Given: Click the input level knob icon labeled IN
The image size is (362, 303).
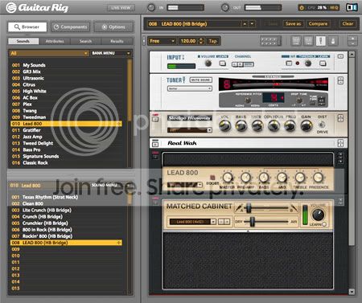Looking at the screenshot, I should tap(151, 7).
